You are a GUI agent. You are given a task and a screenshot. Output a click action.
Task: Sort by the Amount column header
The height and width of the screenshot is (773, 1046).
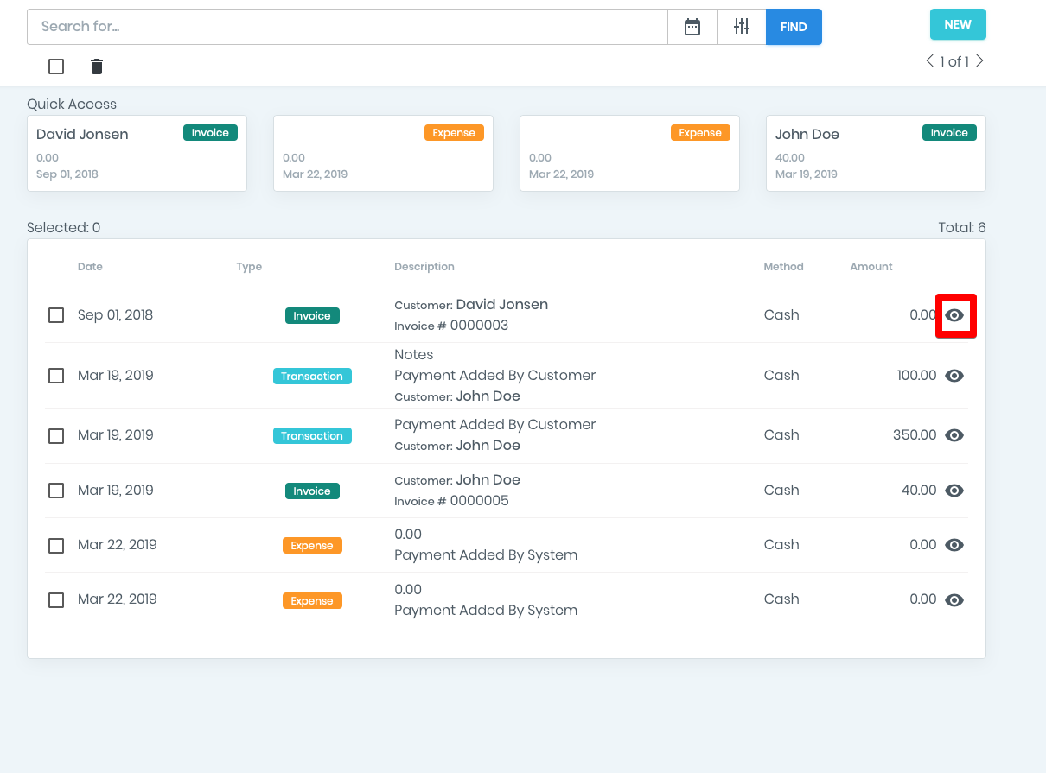(x=871, y=267)
